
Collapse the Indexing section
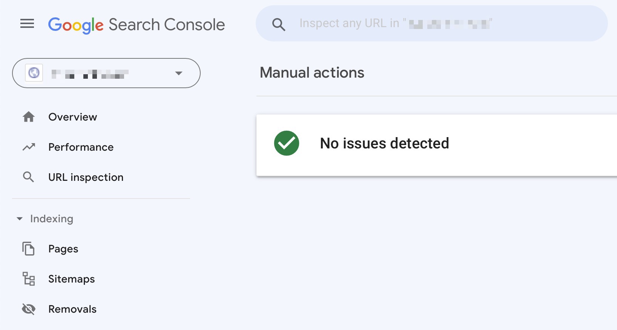point(20,218)
